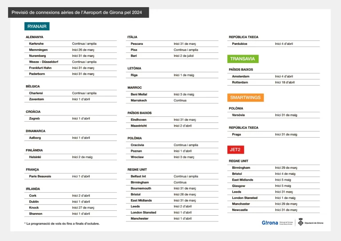Screen dimensions: 341x241
Task: Select the Memmingen destination
Action: (x=38, y=50)
